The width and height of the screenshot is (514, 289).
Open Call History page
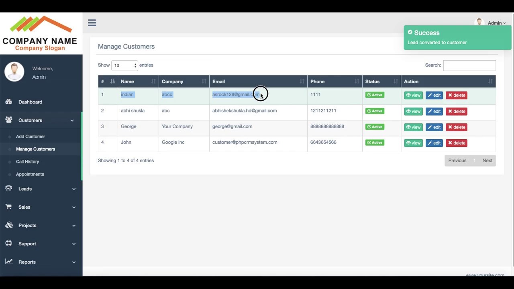click(27, 161)
